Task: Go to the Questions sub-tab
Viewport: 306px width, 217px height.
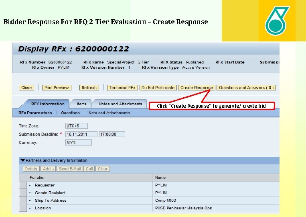Action: (x=70, y=113)
